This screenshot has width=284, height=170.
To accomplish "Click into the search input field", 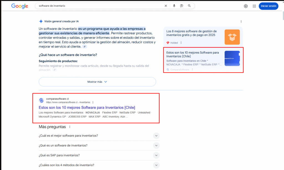I will 100,6.
